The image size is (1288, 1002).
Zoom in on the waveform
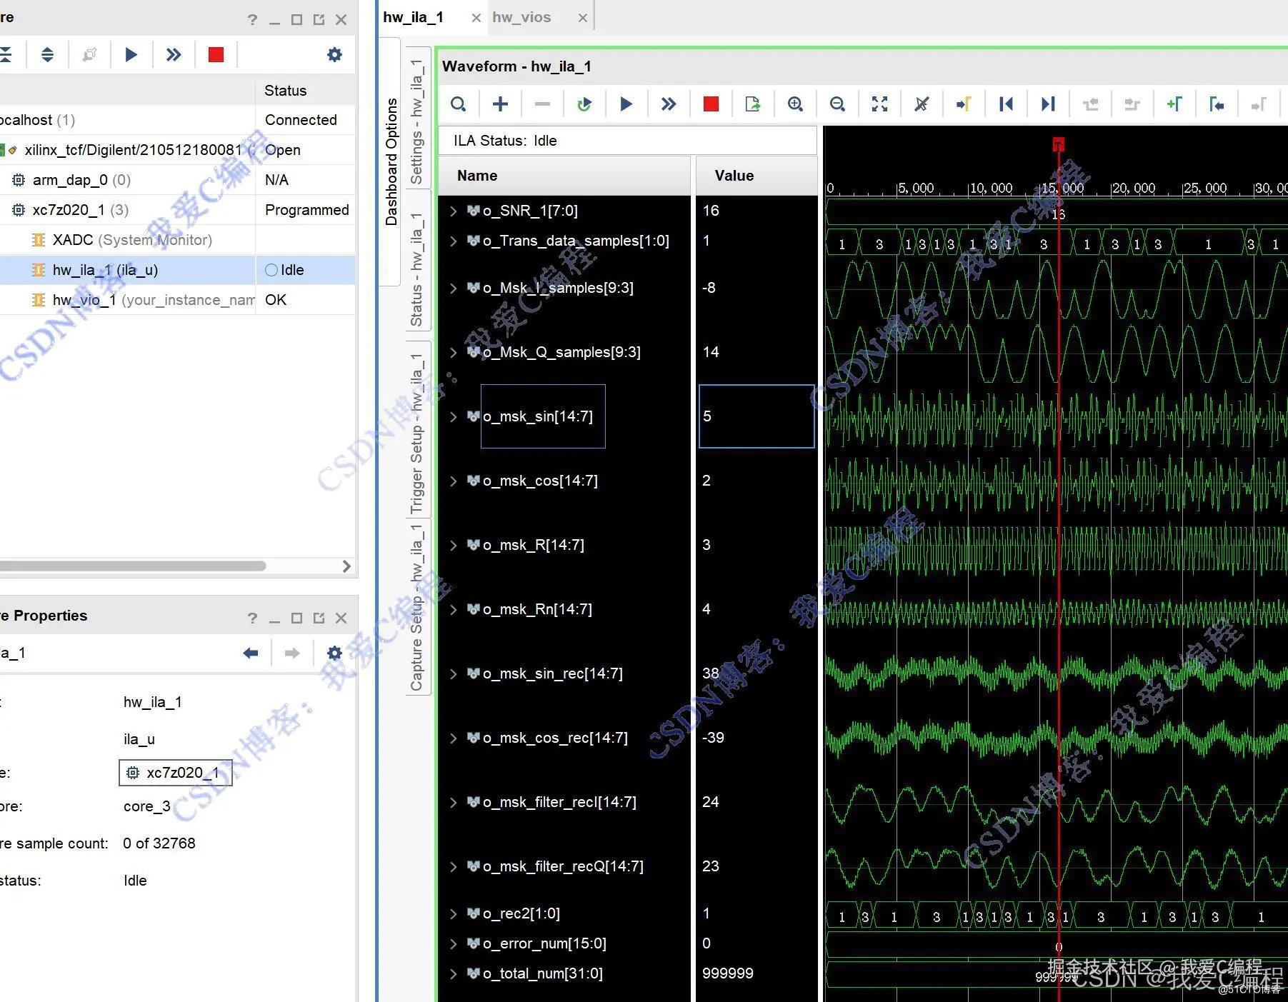click(x=795, y=104)
